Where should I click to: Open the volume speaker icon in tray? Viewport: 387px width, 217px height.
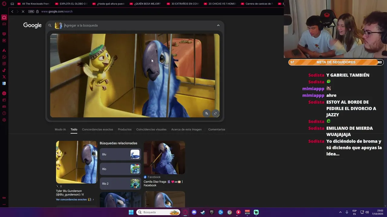tap(367, 212)
